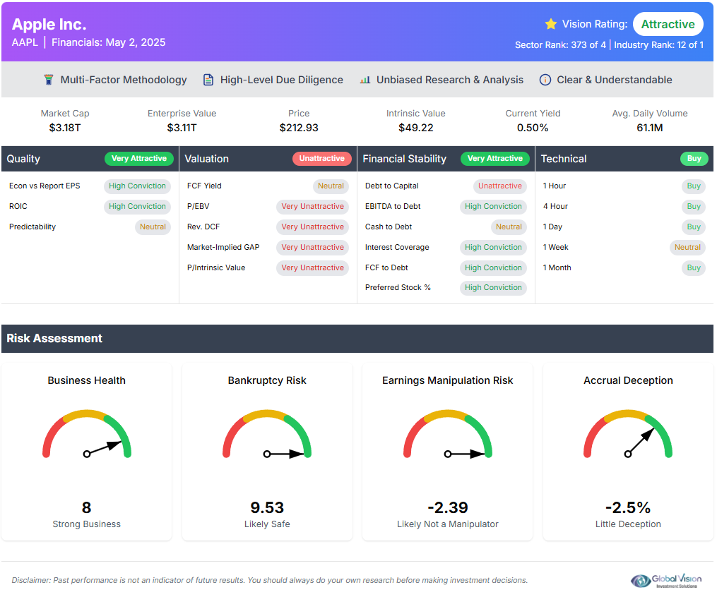Click the 4 Hour Buy tag
717x597 pixels.
pos(694,207)
